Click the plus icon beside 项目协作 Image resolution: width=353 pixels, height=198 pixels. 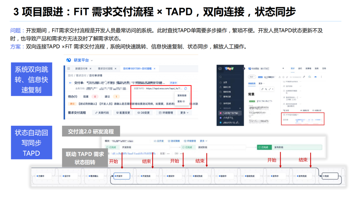(x=240, y=108)
